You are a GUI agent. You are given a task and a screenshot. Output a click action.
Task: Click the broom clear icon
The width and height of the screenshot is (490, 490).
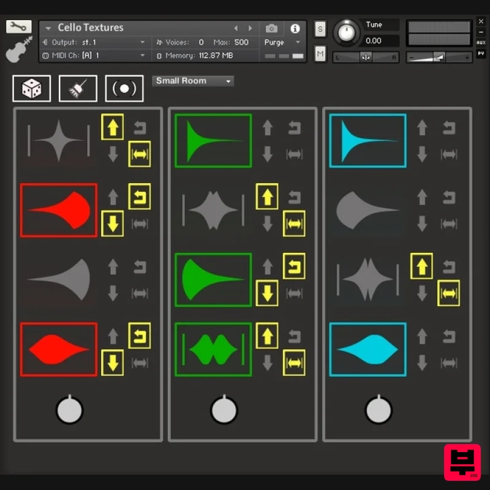(x=78, y=89)
